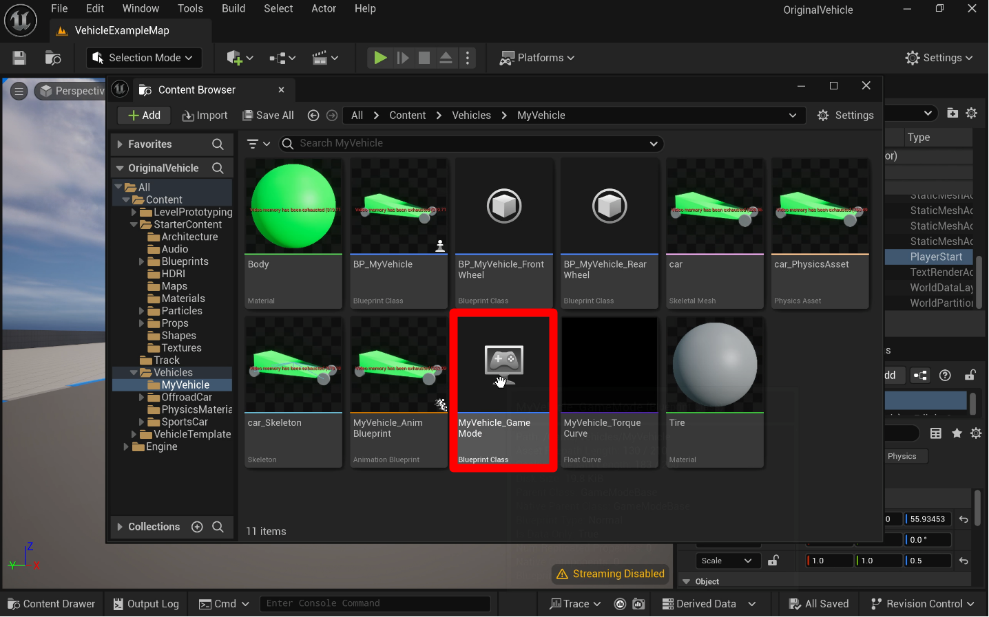Select the MyVehicle_GameMode blueprint asset

[x=503, y=391]
